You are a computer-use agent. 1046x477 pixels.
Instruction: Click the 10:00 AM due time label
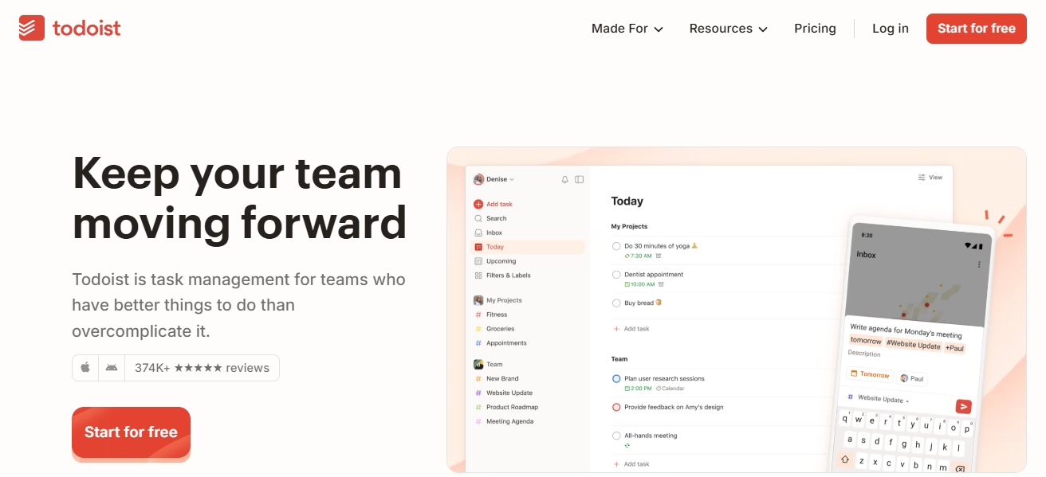640,284
